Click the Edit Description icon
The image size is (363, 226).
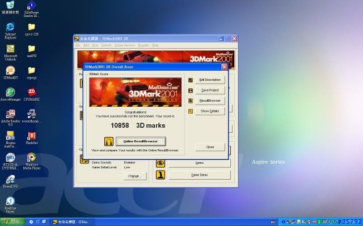coord(191,80)
